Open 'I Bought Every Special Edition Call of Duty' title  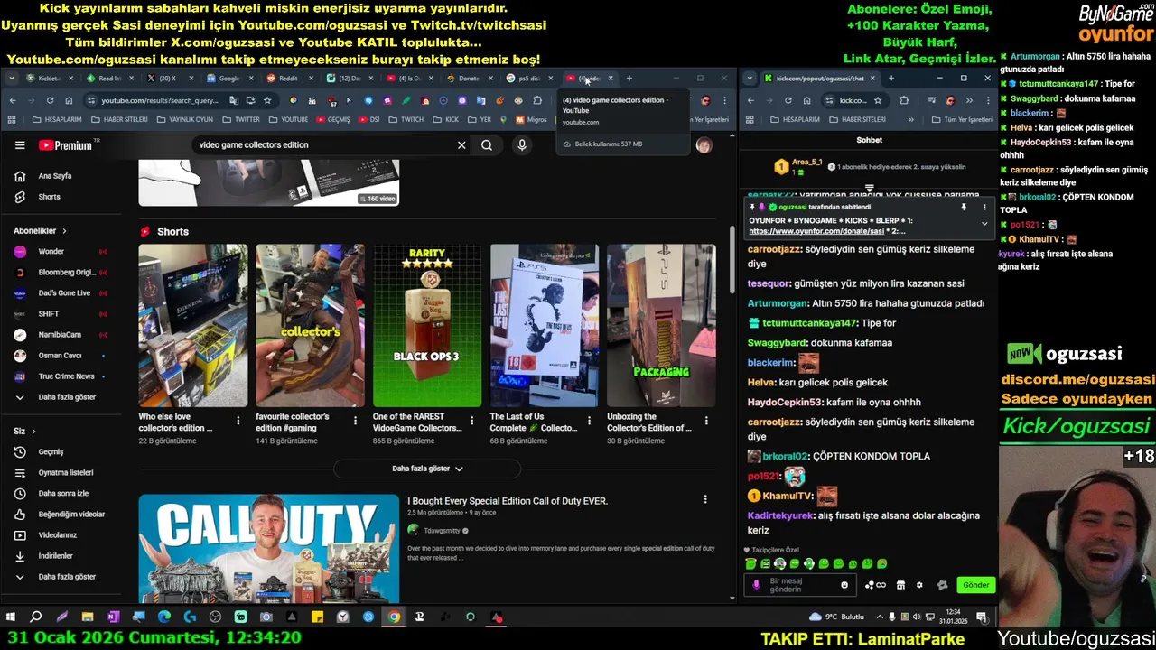click(508, 501)
